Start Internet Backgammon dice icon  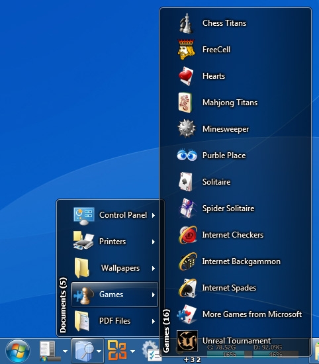(x=187, y=261)
